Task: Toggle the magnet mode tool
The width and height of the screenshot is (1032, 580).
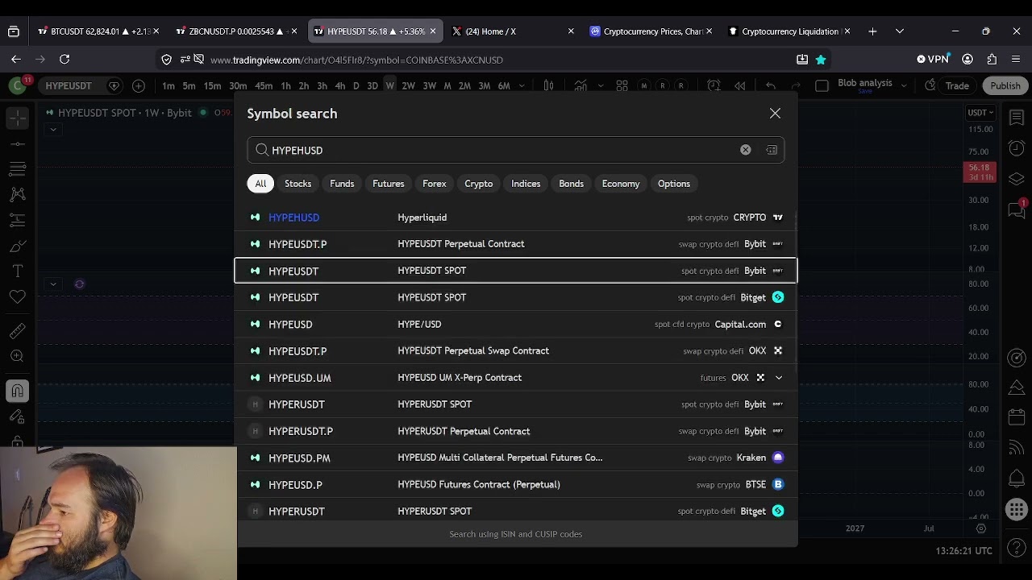Action: (x=17, y=391)
